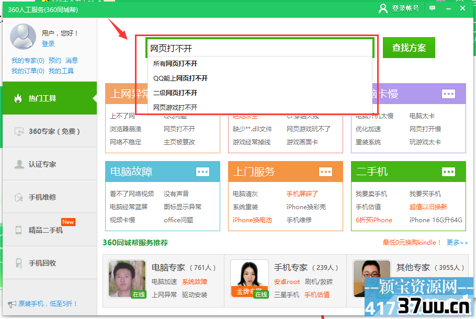476x319 pixels.
Task: Click 原装手机,低至5折! promo link
Action: pyautogui.click(x=48, y=303)
